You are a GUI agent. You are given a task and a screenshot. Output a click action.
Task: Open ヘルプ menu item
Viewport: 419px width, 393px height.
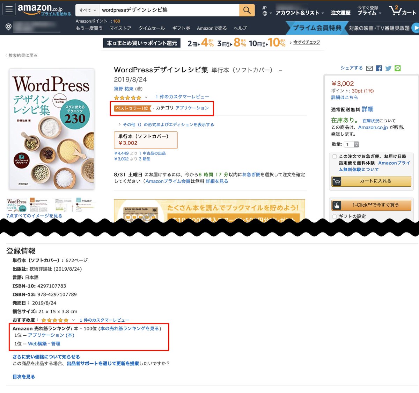pyautogui.click(x=240, y=28)
